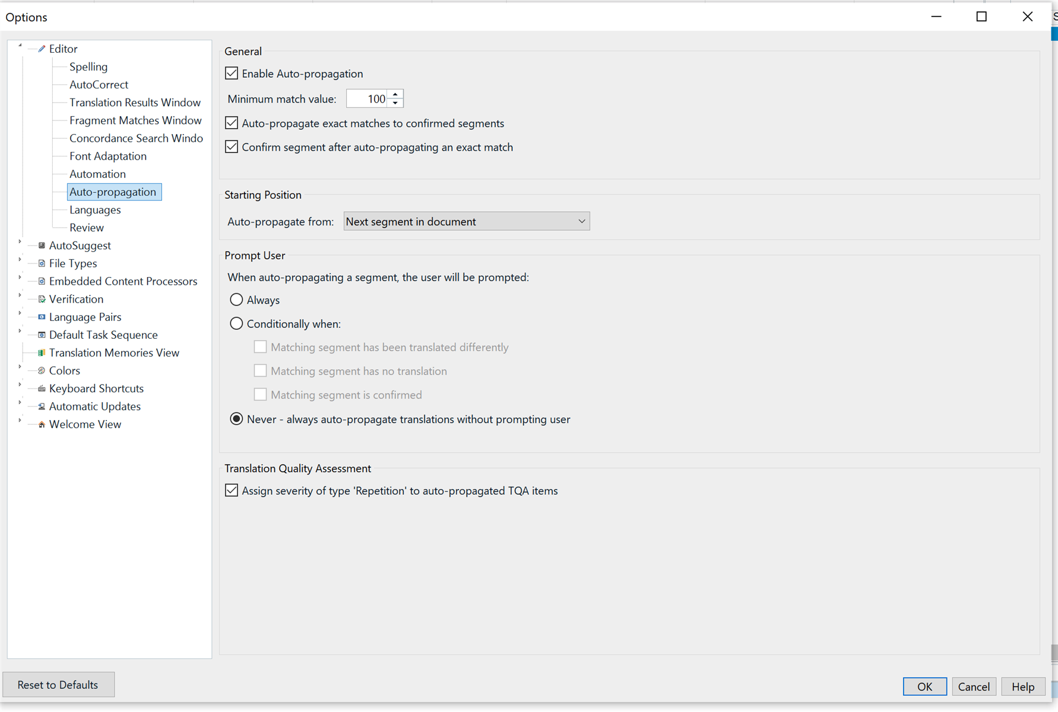Select the Always prompt radio button
Screen dimensions: 1058x712
[x=236, y=300]
